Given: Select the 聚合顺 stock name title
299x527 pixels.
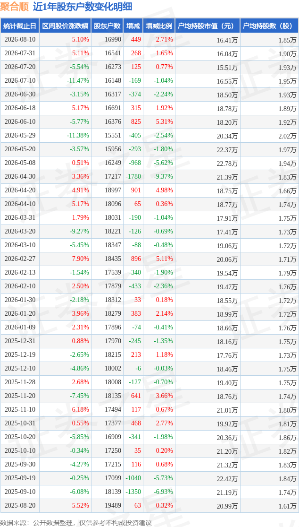Looking at the screenshot, I should point(15,7).
